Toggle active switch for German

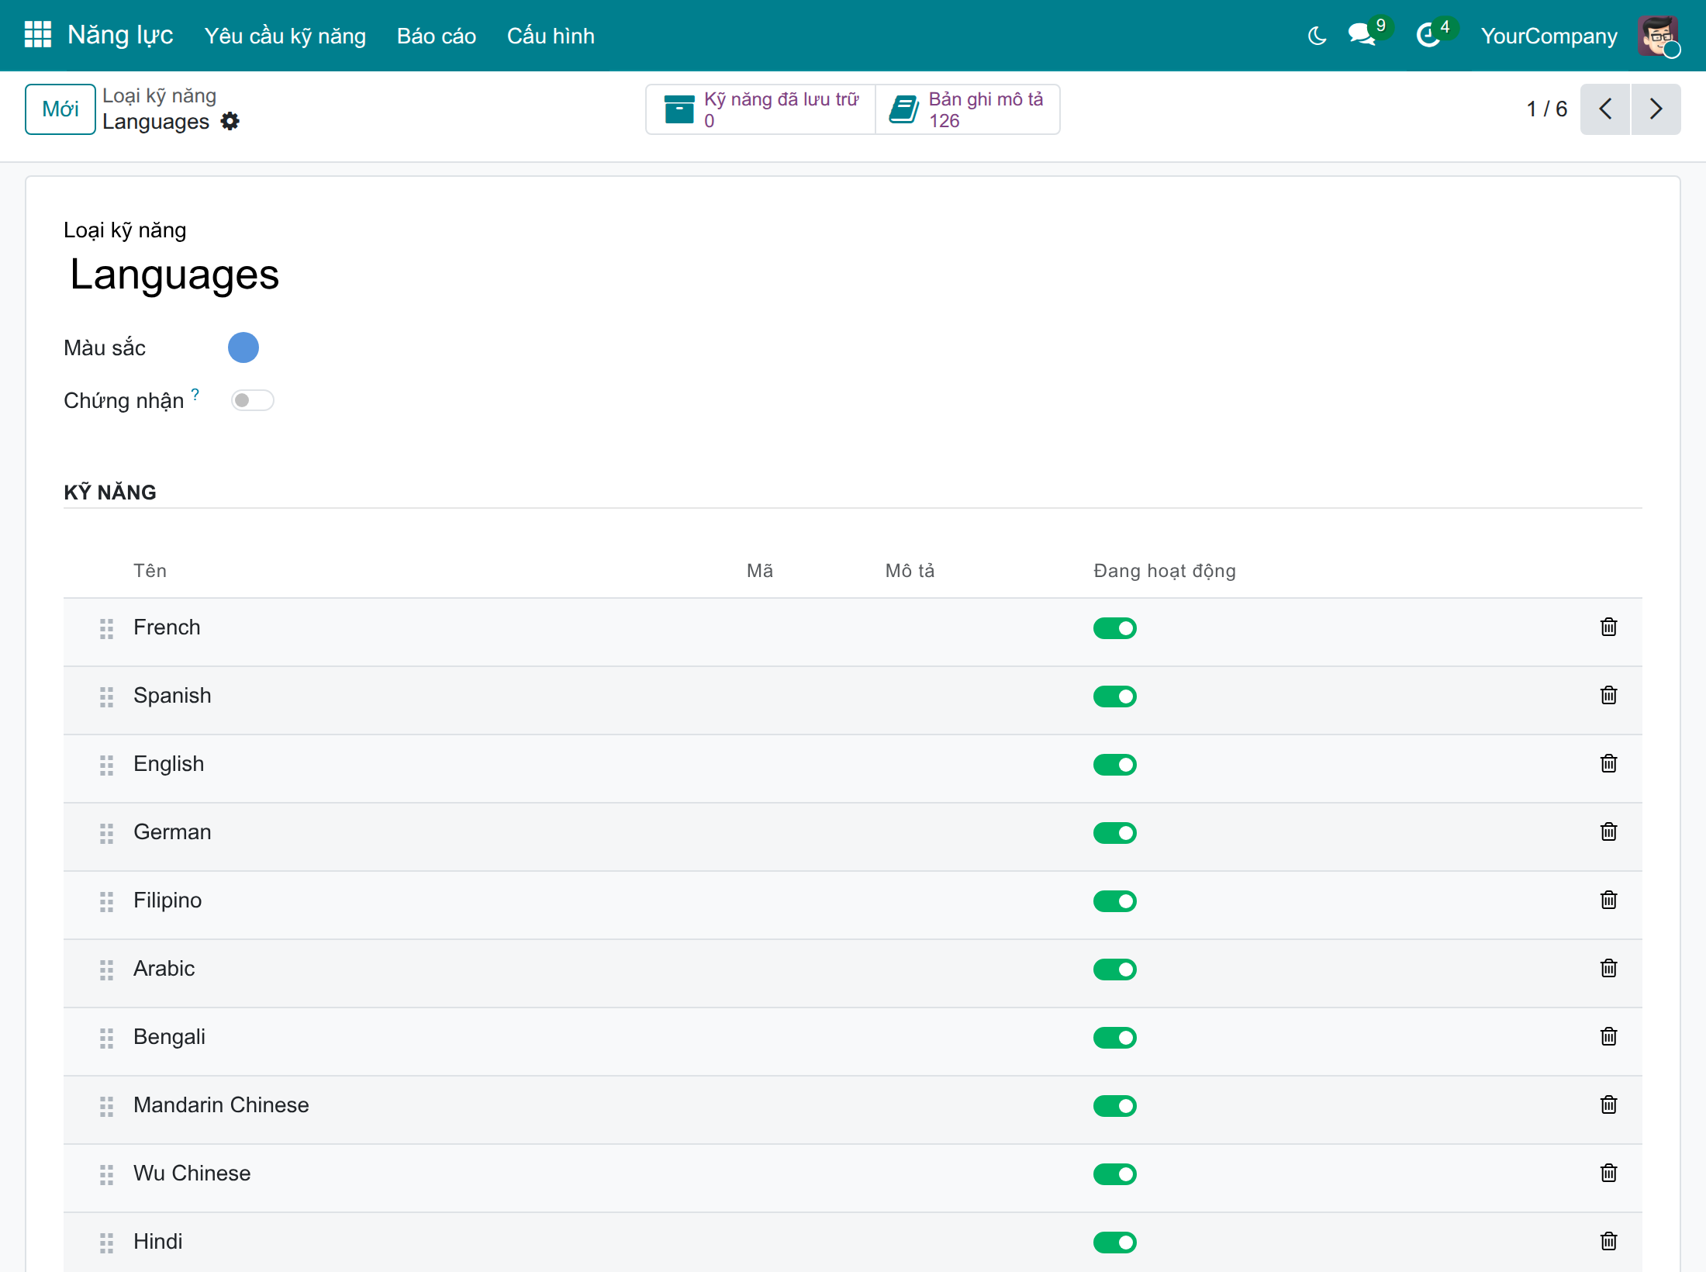(x=1114, y=833)
